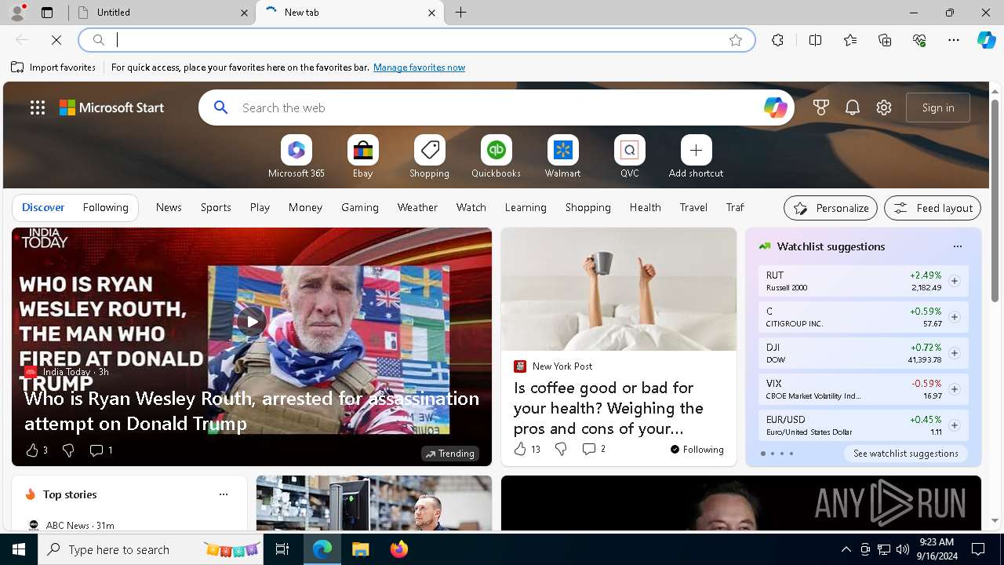Dislike the coffee health article

pyautogui.click(x=561, y=449)
